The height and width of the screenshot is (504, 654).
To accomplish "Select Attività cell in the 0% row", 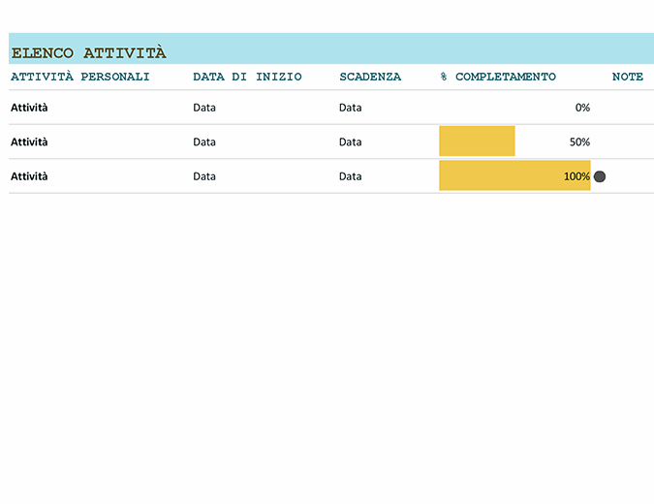I will [29, 108].
